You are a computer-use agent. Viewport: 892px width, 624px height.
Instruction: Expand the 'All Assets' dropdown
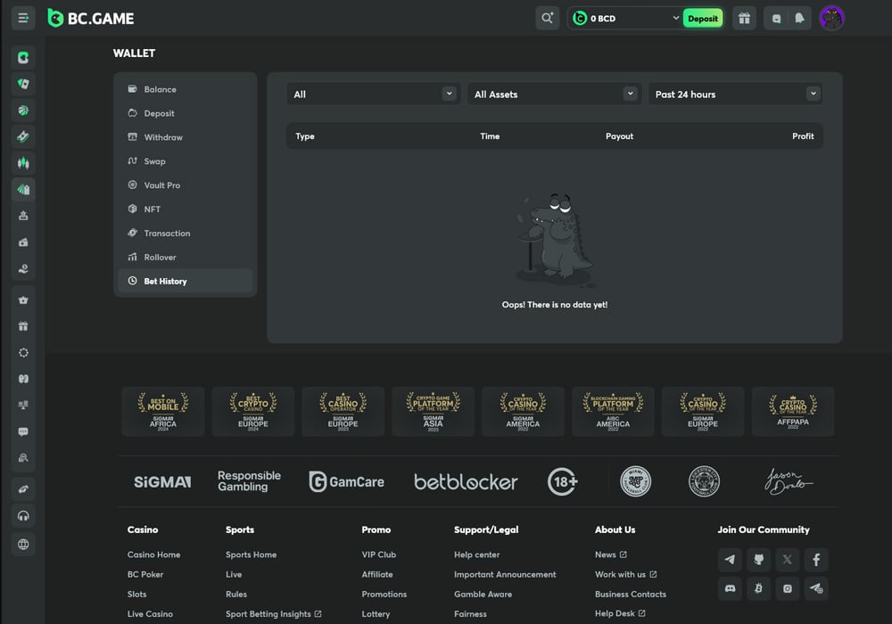(x=554, y=94)
